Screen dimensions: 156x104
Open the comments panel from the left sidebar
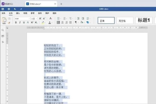pos(3,36)
